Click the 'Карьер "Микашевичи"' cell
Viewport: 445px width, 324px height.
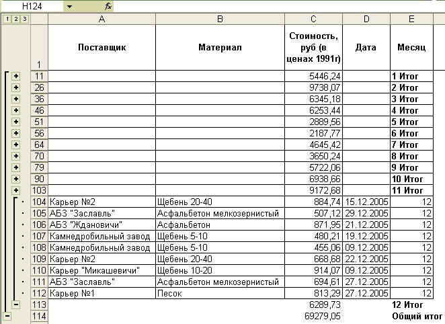pos(102,270)
